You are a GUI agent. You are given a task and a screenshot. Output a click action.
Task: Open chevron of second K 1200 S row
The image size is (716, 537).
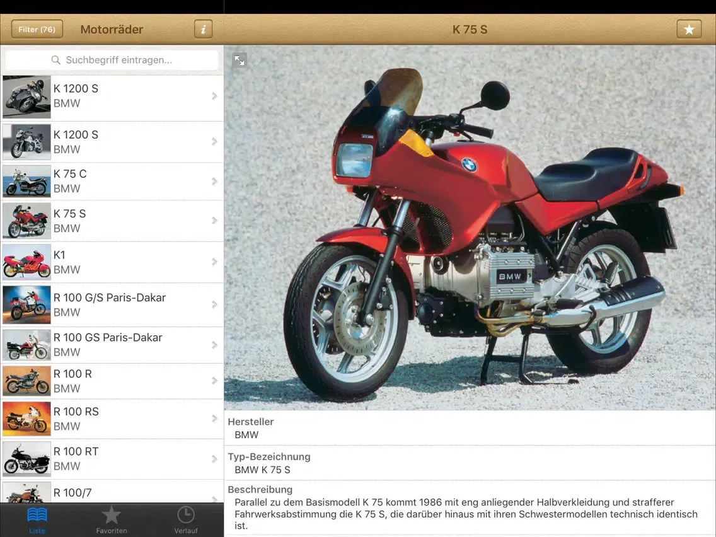click(x=214, y=142)
